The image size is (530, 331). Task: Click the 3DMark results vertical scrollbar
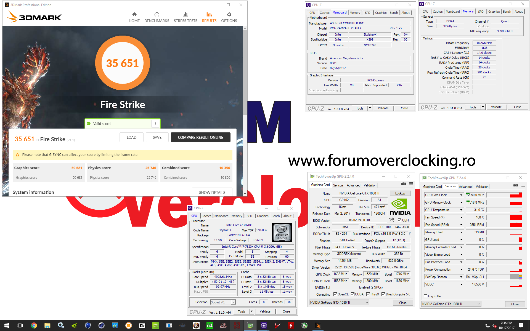click(245, 73)
